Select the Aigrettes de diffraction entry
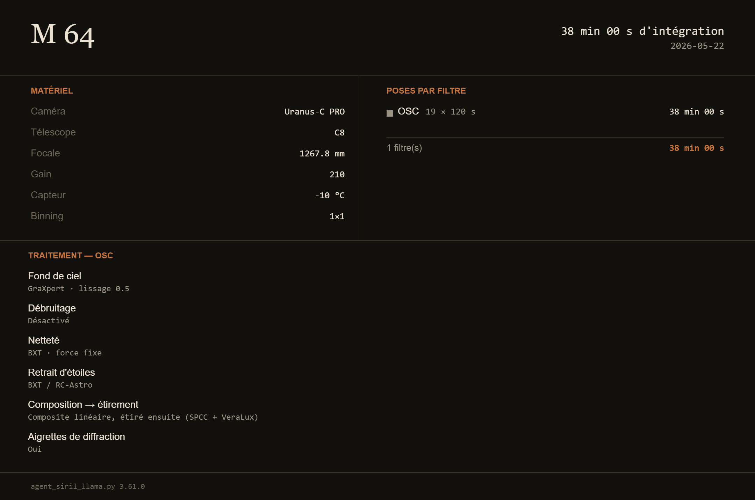The height and width of the screenshot is (500, 755). click(x=77, y=443)
